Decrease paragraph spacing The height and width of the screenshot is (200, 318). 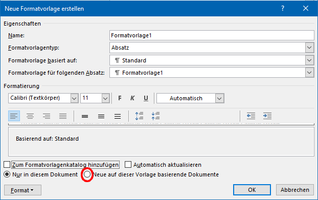click(x=155, y=116)
